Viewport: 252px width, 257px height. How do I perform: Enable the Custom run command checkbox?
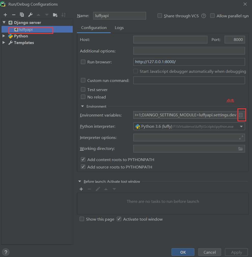click(83, 80)
